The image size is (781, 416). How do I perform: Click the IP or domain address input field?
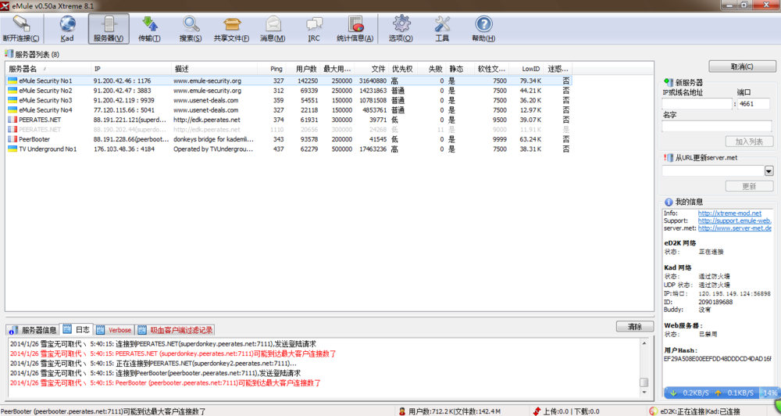click(x=697, y=104)
